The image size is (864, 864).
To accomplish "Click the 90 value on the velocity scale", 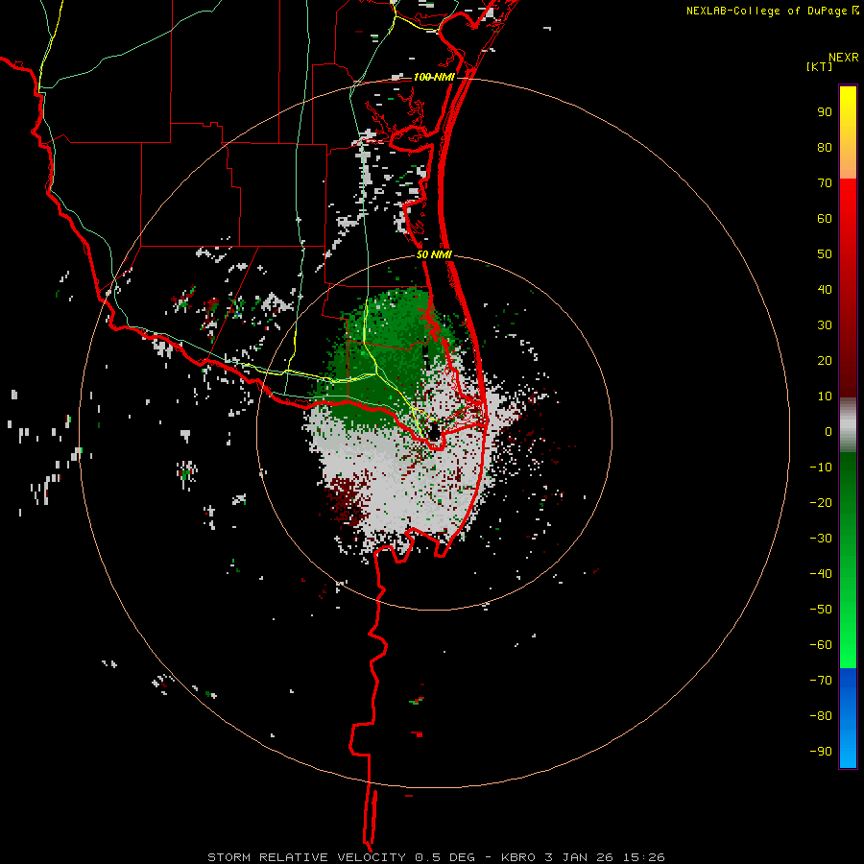I will (x=825, y=112).
